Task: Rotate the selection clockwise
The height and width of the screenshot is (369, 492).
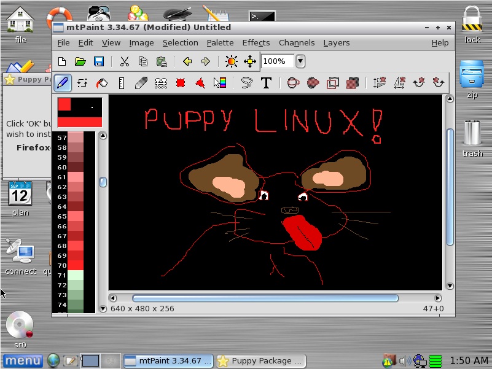Action: [419, 83]
